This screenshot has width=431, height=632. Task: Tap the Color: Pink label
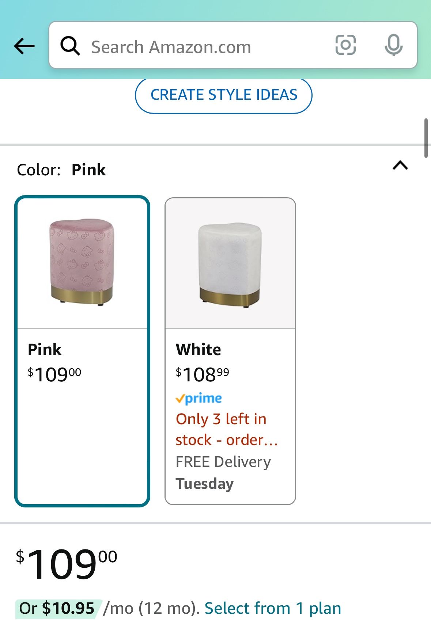click(x=61, y=170)
